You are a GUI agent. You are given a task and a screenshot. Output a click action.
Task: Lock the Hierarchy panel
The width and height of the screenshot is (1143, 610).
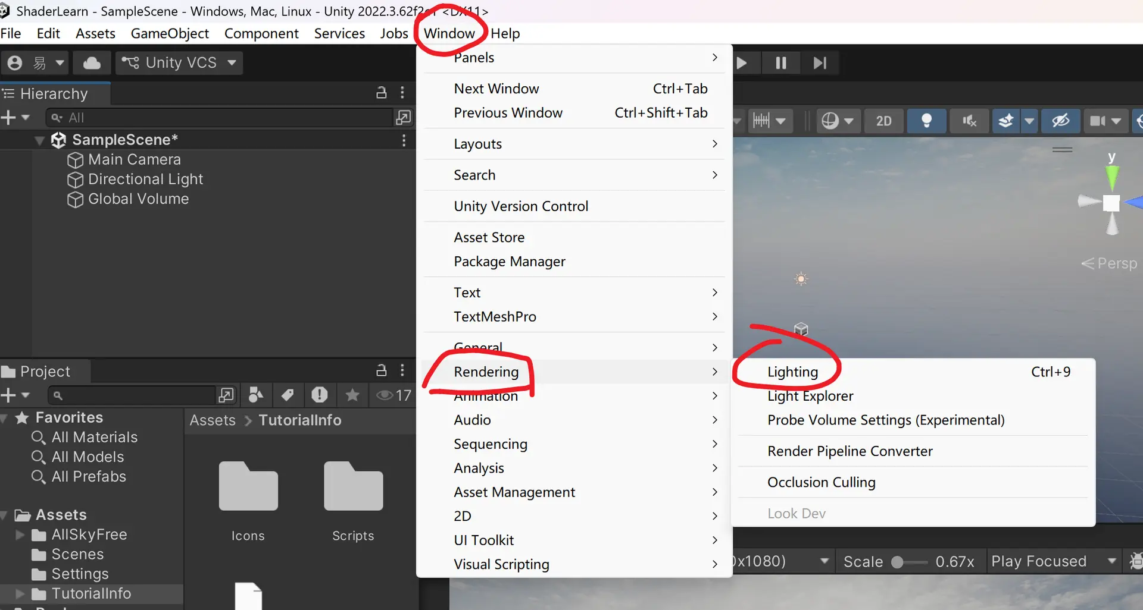382,93
